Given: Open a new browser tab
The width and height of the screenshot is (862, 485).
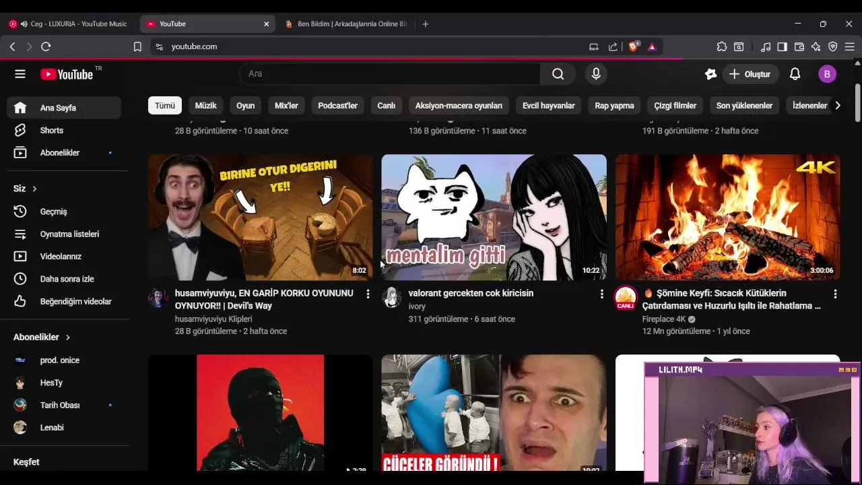Looking at the screenshot, I should pyautogui.click(x=425, y=24).
